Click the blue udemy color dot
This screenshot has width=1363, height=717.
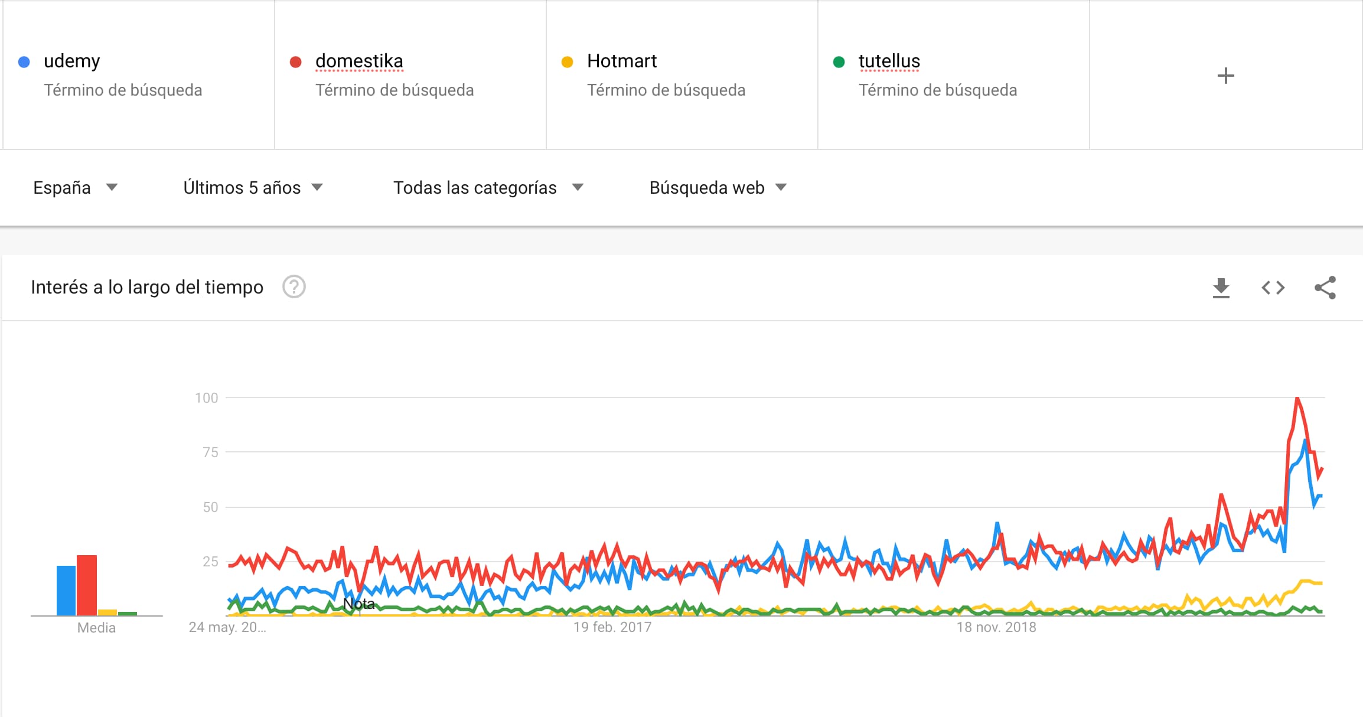click(x=24, y=62)
